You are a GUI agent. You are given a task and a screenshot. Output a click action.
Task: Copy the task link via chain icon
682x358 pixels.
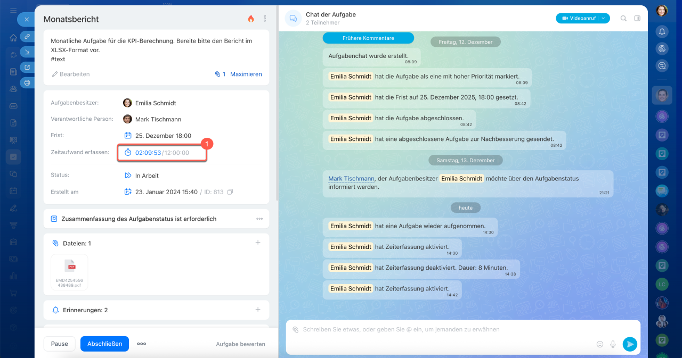click(x=27, y=36)
